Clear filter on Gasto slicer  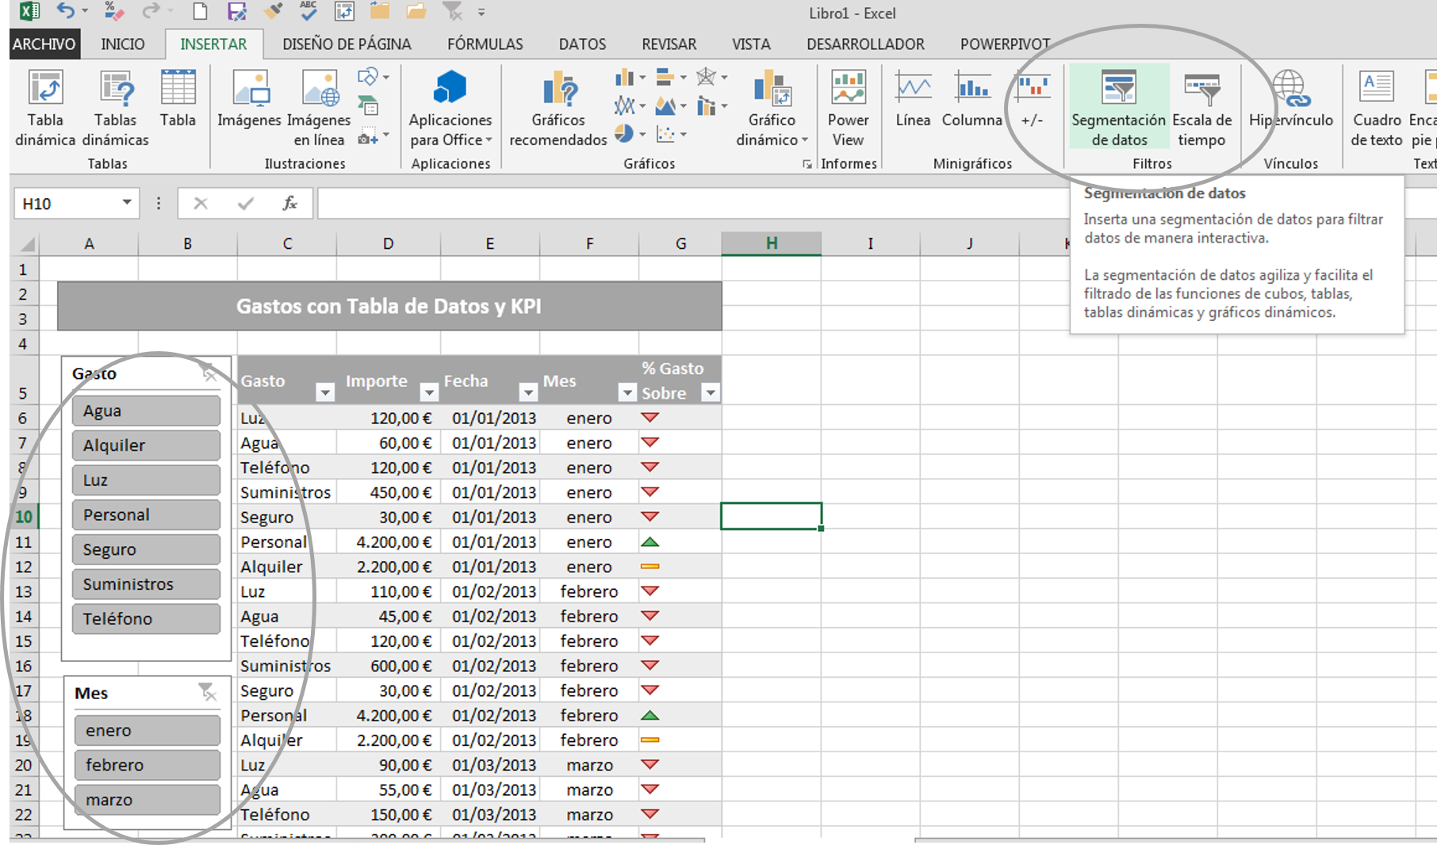point(209,373)
